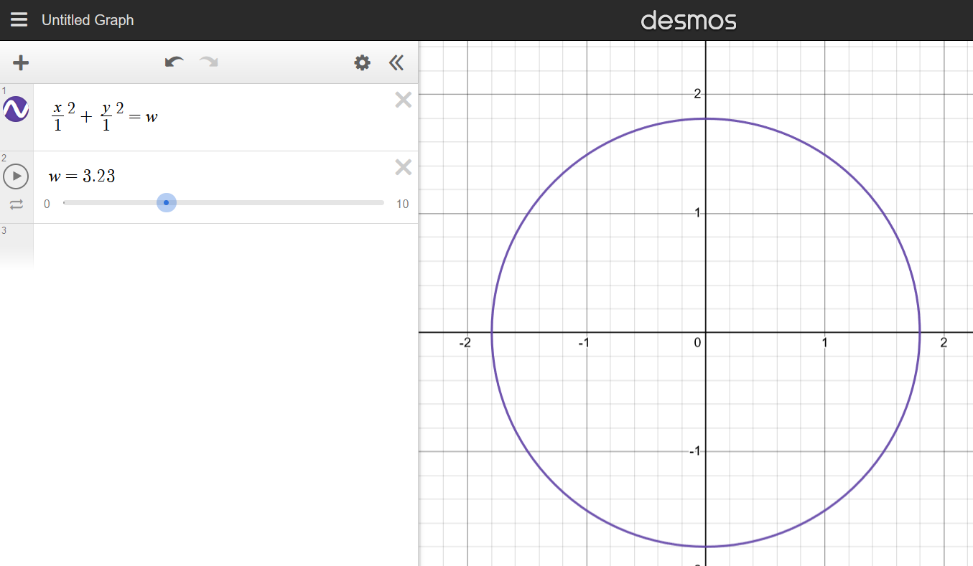Toggle visibility of the ellipse equation
This screenshot has width=973, height=566.
click(16, 109)
